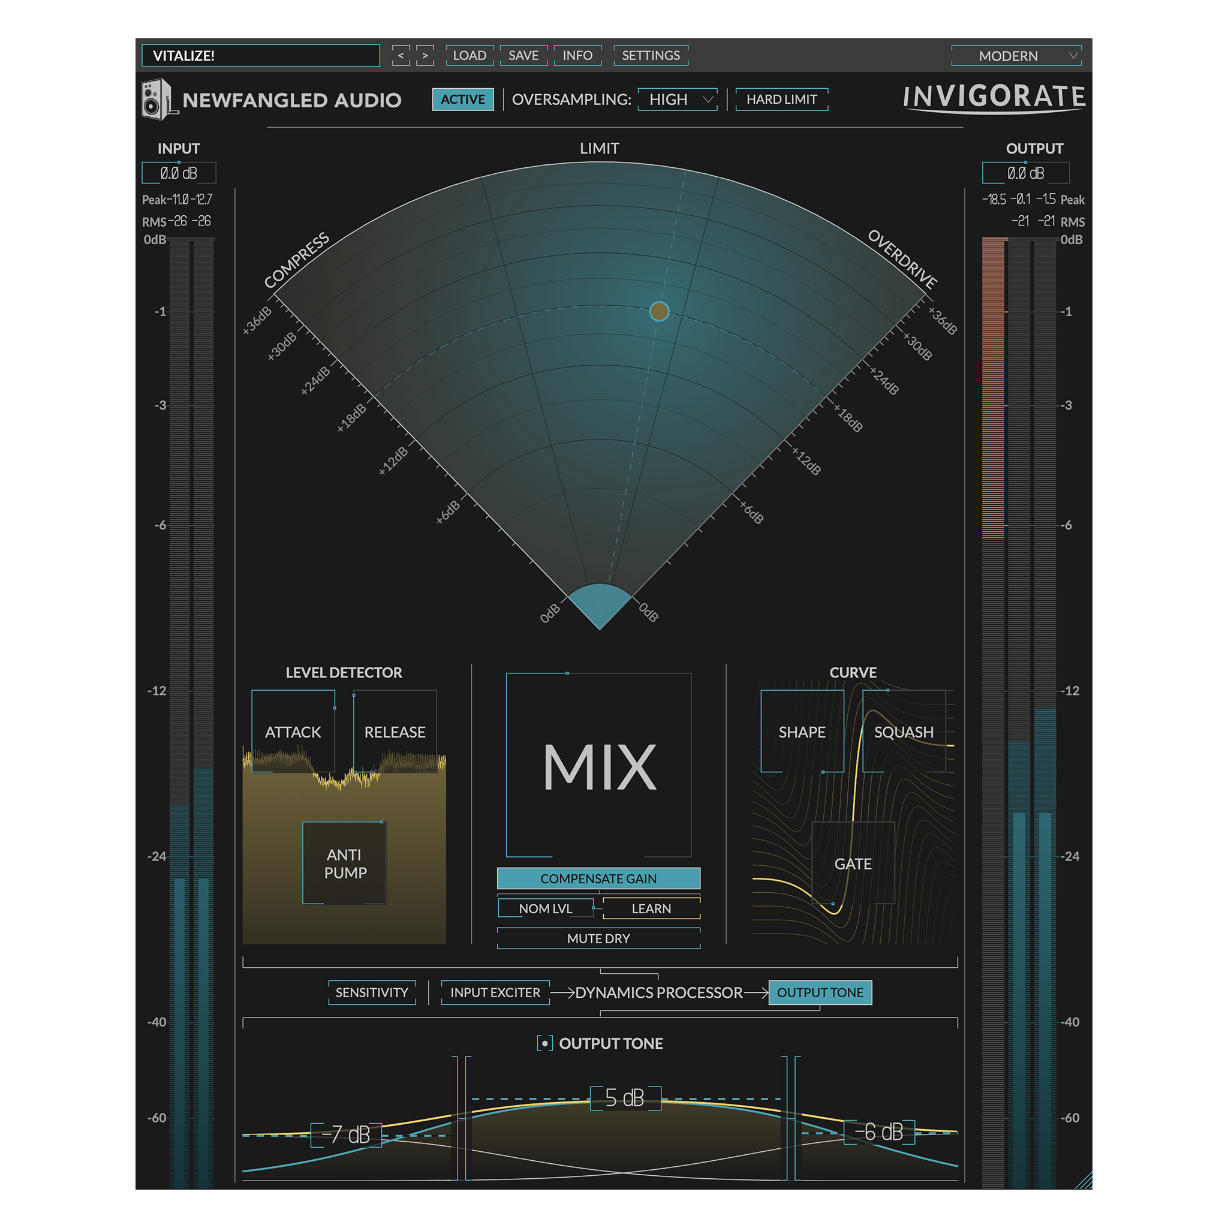This screenshot has width=1228, height=1228.
Task: Open the SETTINGS panel
Action: pyautogui.click(x=650, y=55)
